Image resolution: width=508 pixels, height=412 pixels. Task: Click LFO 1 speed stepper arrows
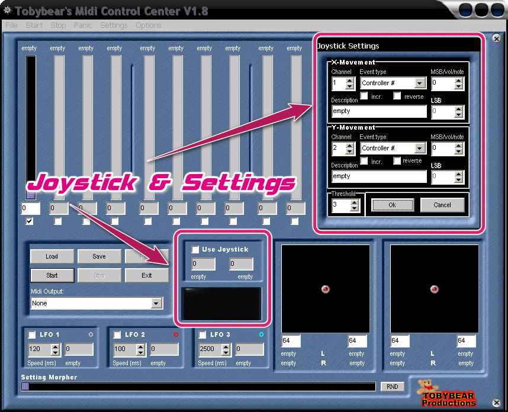pyautogui.click(x=56, y=349)
